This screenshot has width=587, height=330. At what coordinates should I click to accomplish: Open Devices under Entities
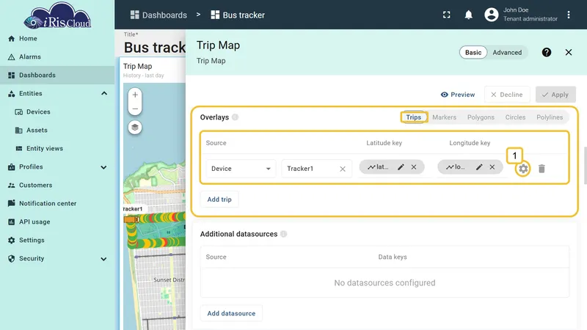coord(57,112)
